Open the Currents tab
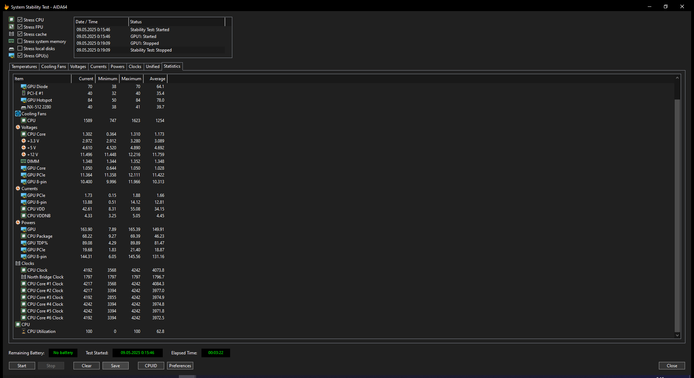Screen dimensions: 694x378 point(98,67)
